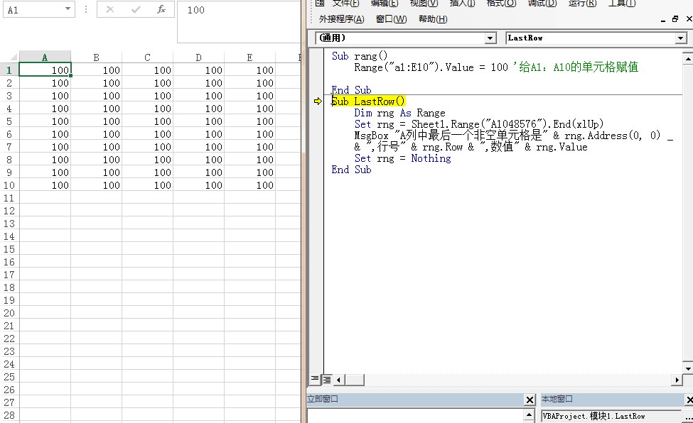
Task: Open the 格式(O) menu
Action: (501, 3)
